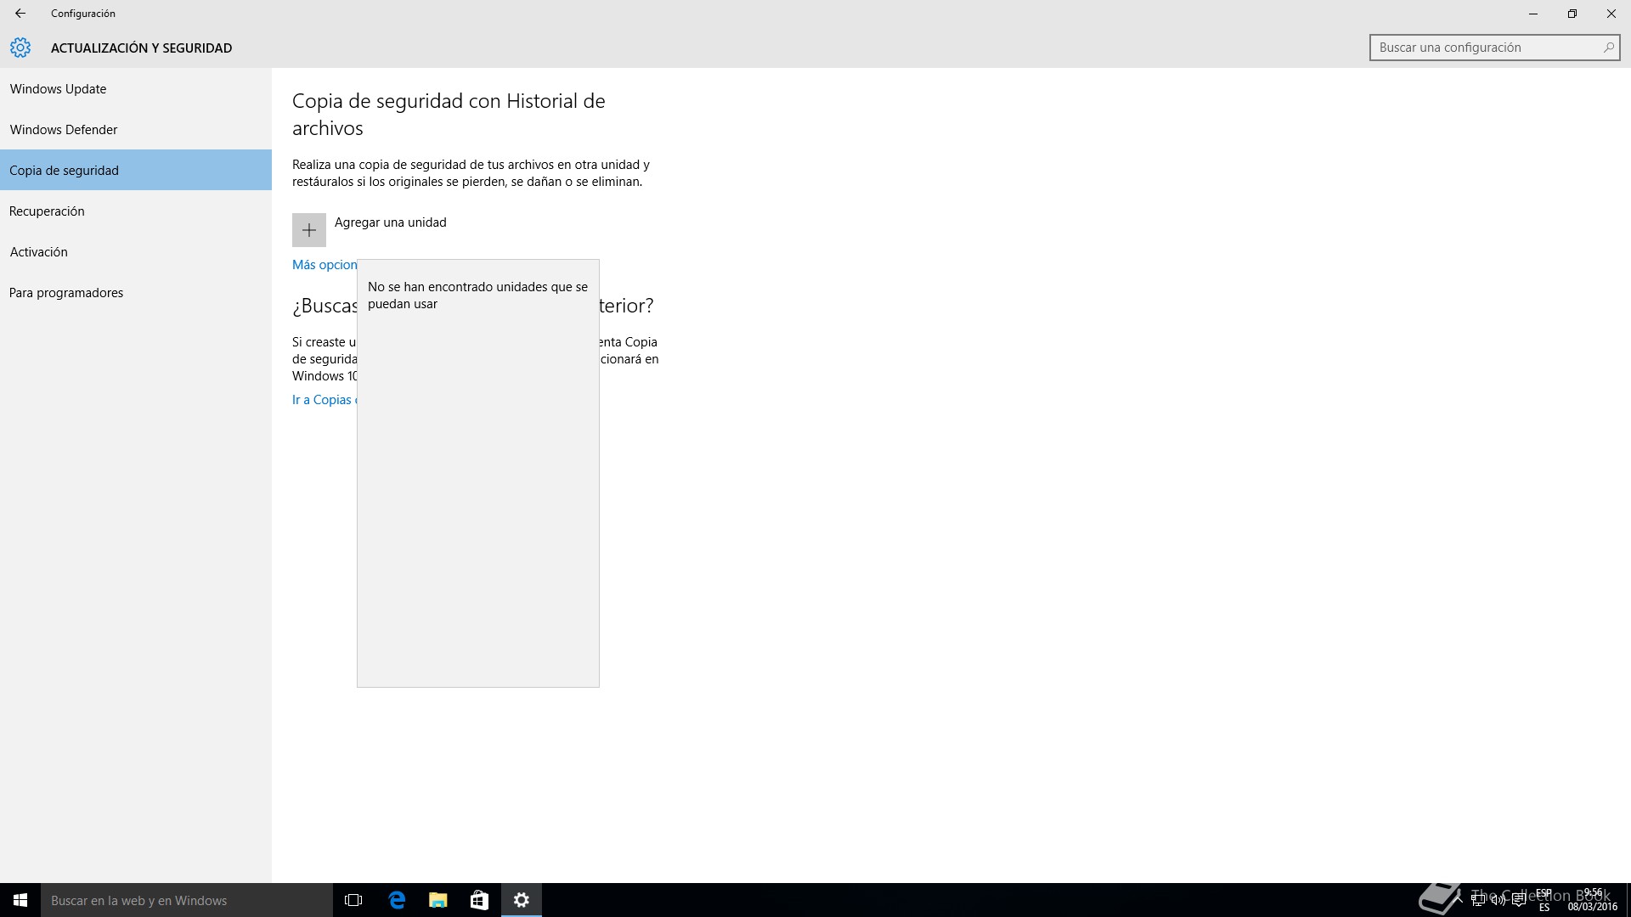Select Copia de seguridad in the sidebar

click(x=136, y=170)
